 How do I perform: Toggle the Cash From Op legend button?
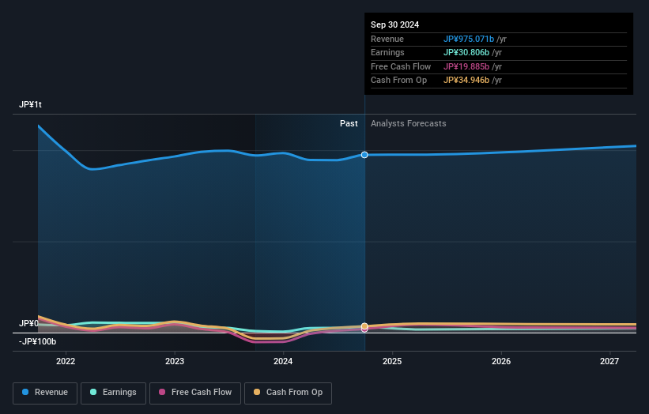click(x=288, y=393)
